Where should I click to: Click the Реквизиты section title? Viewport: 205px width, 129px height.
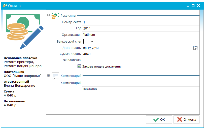click(69, 15)
